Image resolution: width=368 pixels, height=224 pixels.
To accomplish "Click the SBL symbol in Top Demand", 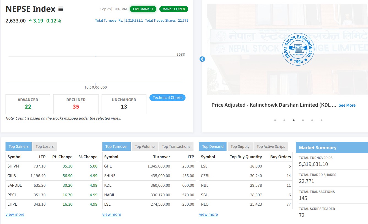I will pos(205,195).
